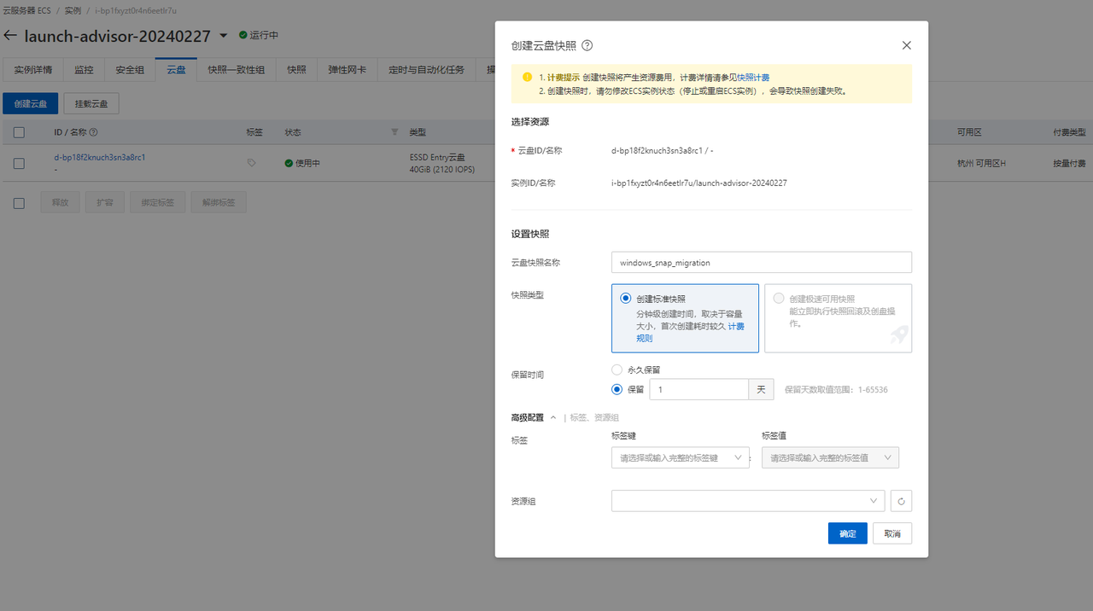Image resolution: width=1093 pixels, height=611 pixels.
Task: Select 创建标准快照 radio option
Action: point(626,299)
